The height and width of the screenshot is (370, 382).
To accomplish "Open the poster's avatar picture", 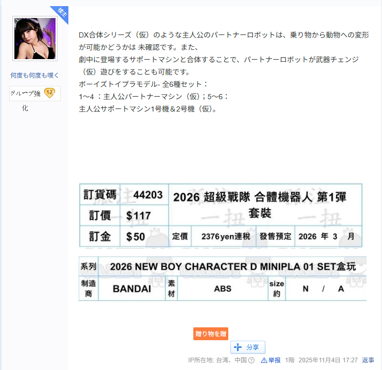I will (x=35, y=39).
